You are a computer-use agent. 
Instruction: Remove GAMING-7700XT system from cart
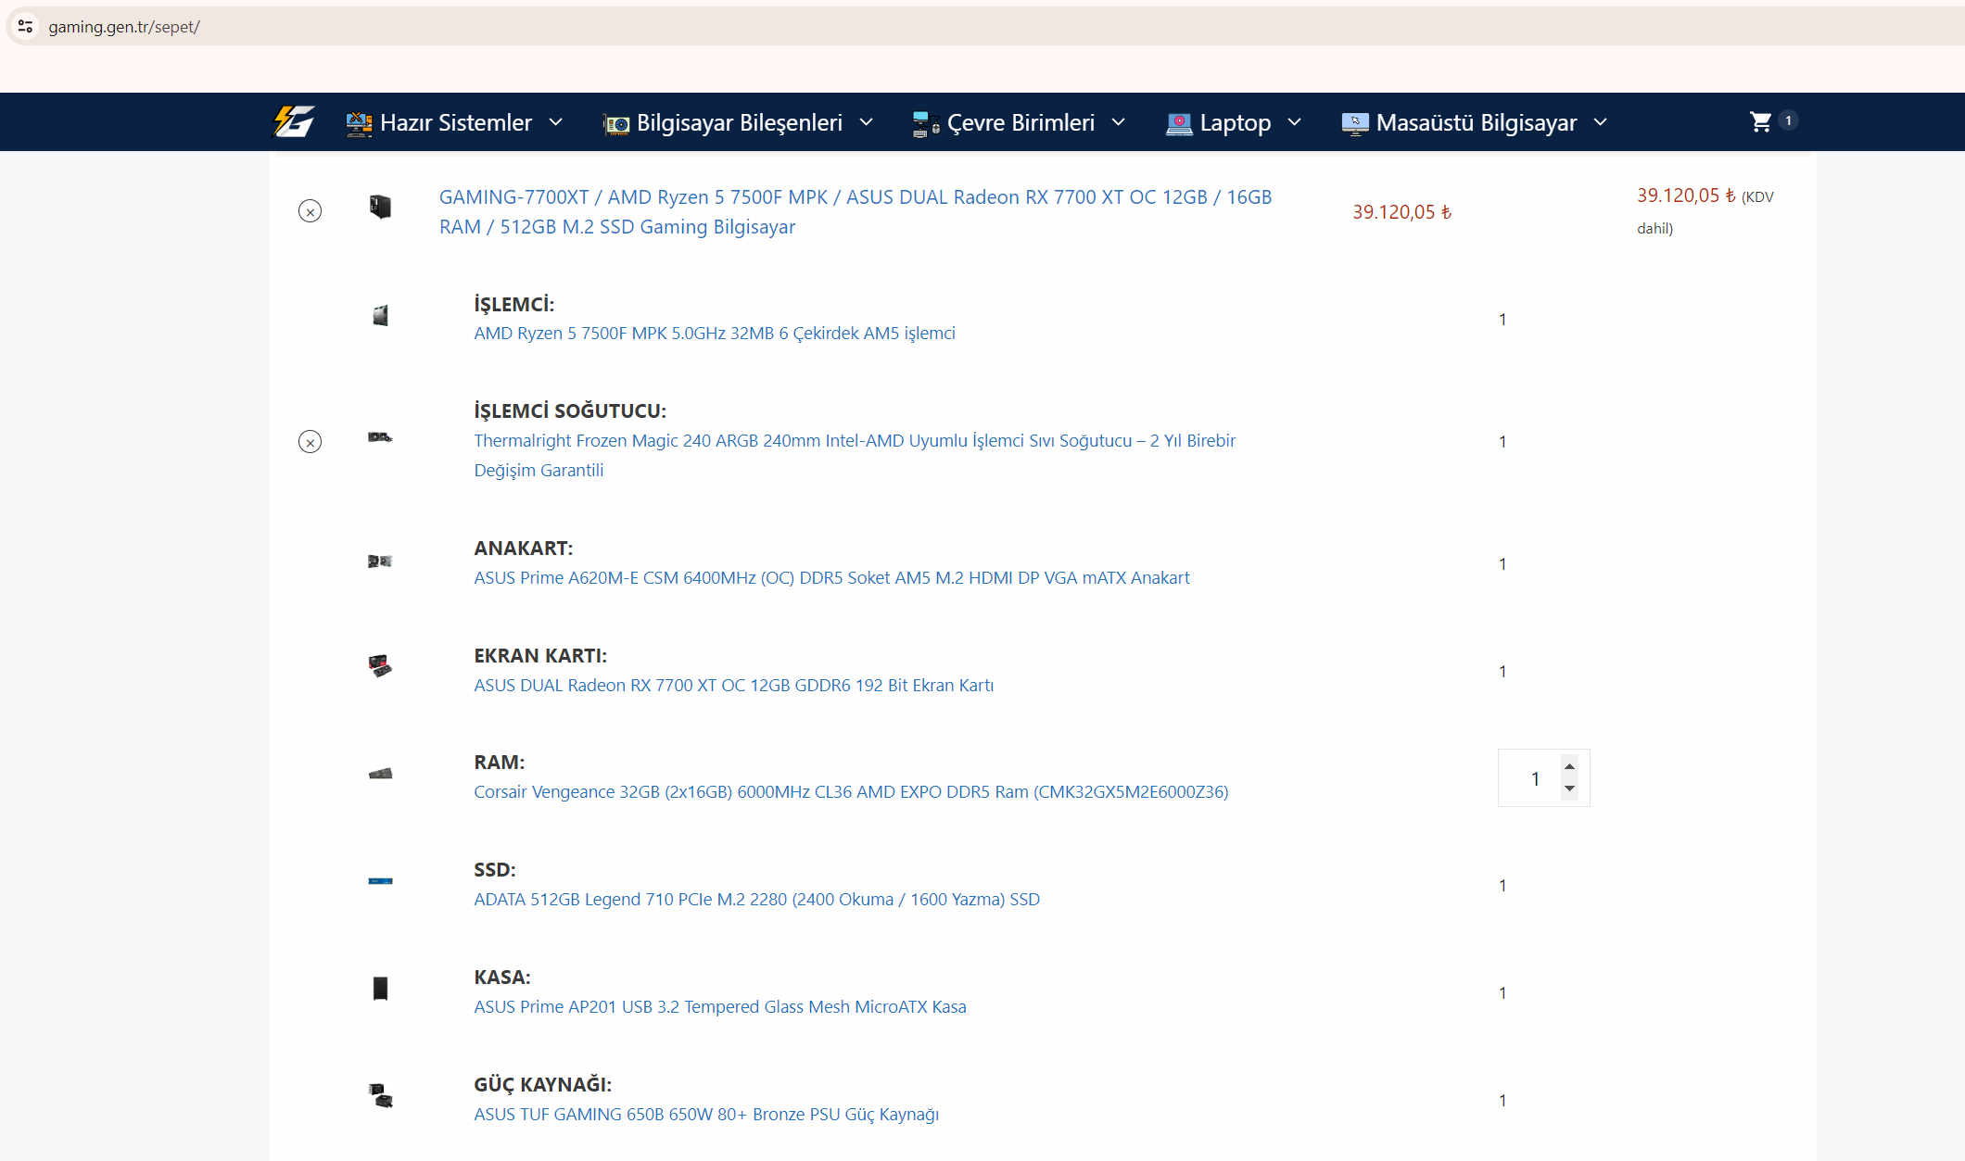coord(311,211)
